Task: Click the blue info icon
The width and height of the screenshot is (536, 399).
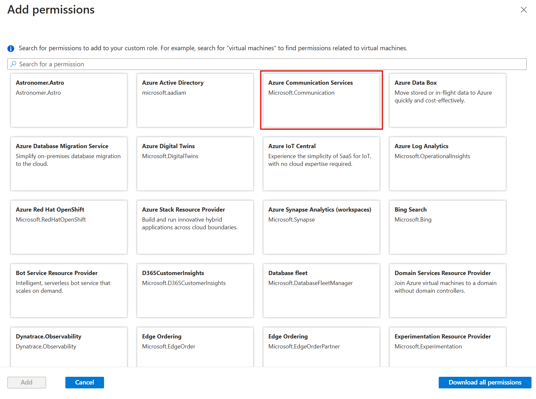Action: (x=11, y=49)
